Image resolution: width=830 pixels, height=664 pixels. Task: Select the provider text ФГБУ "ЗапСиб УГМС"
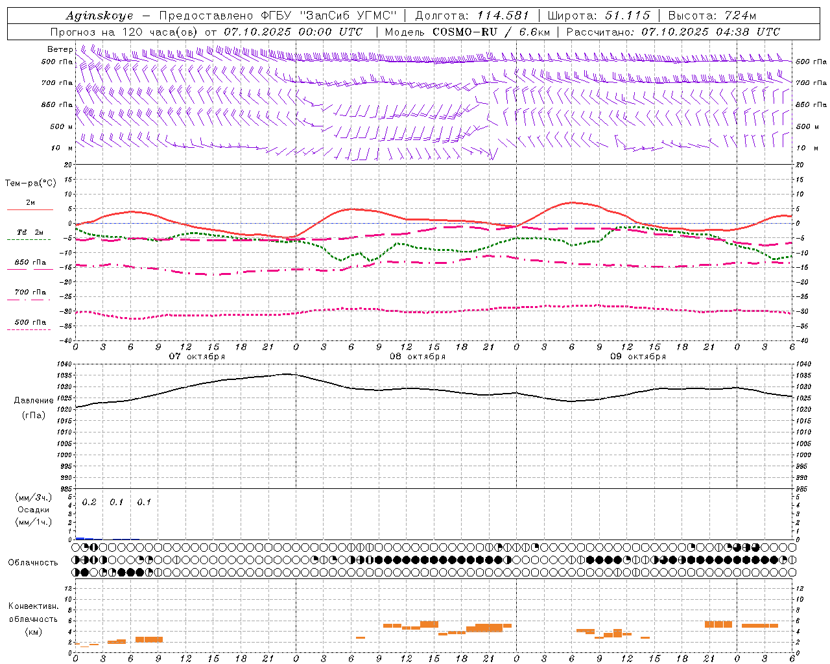click(327, 16)
